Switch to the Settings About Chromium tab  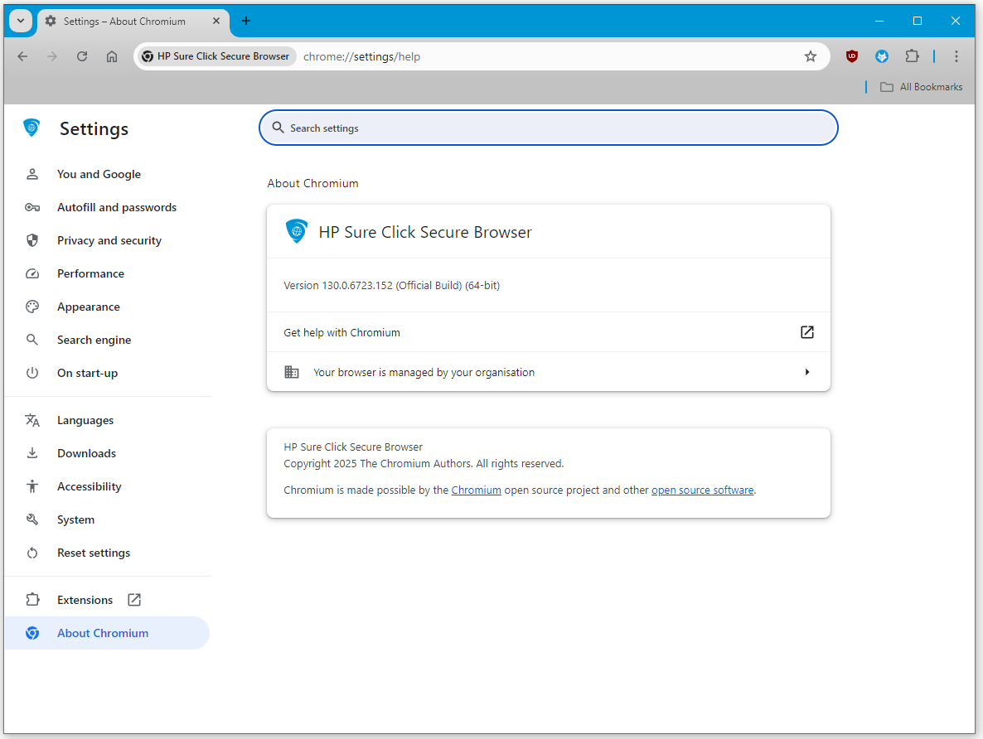click(124, 21)
